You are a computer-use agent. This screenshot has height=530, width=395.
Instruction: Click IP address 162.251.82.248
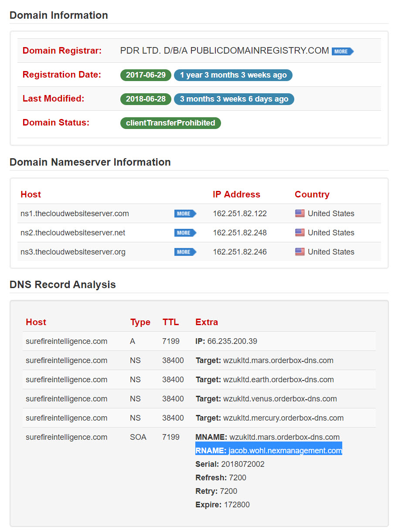coord(240,233)
